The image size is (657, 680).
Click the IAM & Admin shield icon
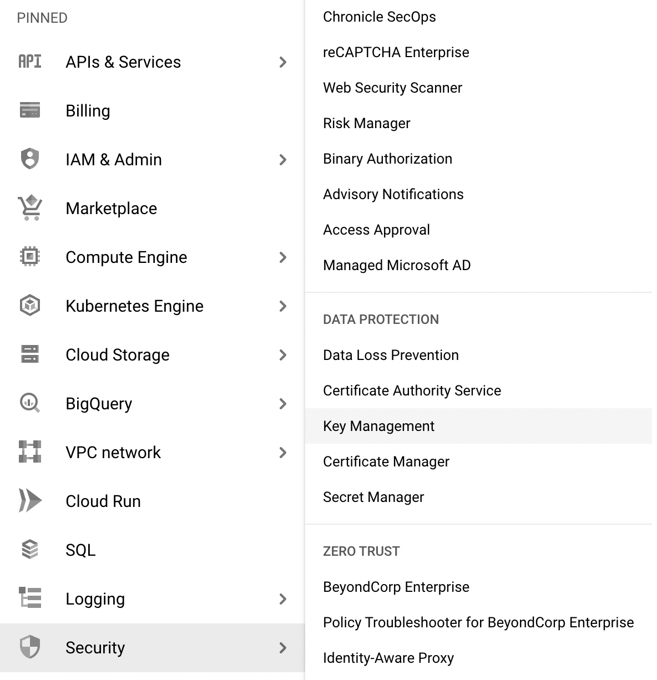click(x=30, y=159)
